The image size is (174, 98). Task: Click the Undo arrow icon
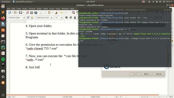(61, 13)
